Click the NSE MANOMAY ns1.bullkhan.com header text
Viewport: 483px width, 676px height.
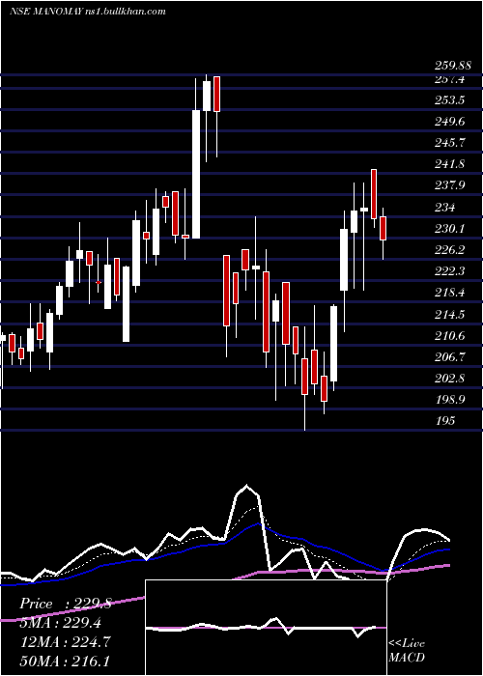point(88,12)
